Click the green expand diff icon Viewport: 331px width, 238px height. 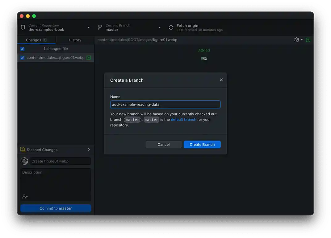coord(308,40)
